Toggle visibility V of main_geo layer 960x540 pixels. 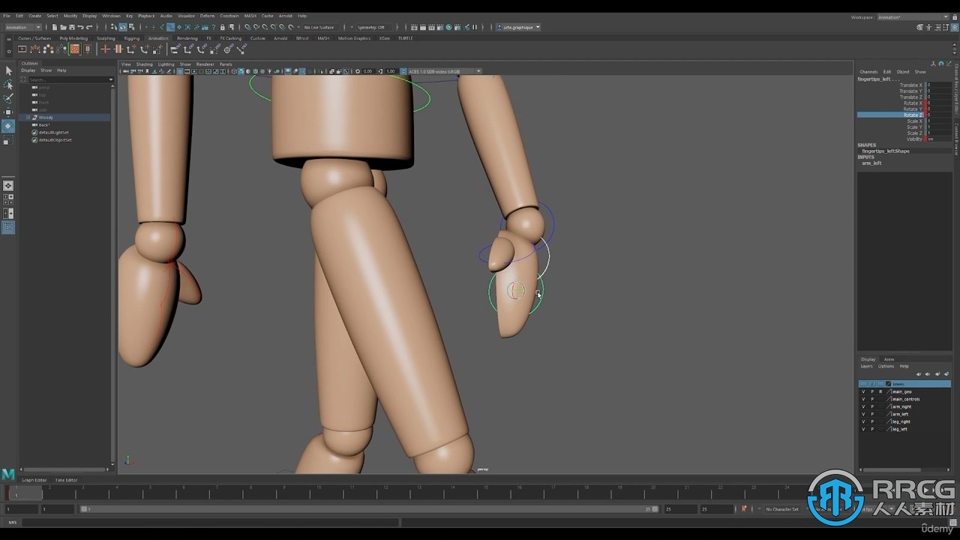(863, 391)
